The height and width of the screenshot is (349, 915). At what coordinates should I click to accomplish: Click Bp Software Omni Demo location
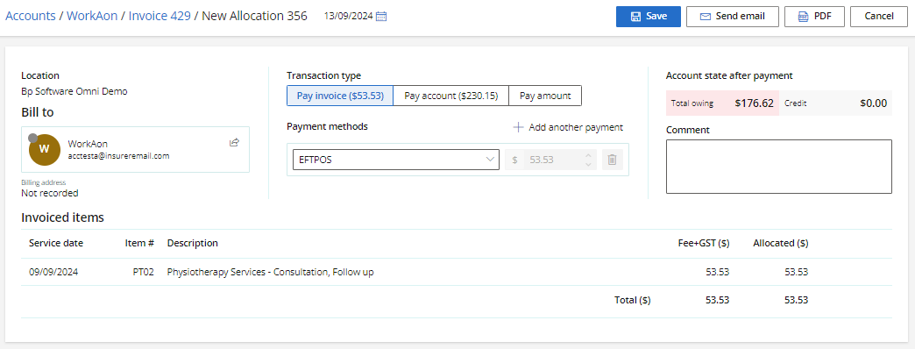pos(74,91)
